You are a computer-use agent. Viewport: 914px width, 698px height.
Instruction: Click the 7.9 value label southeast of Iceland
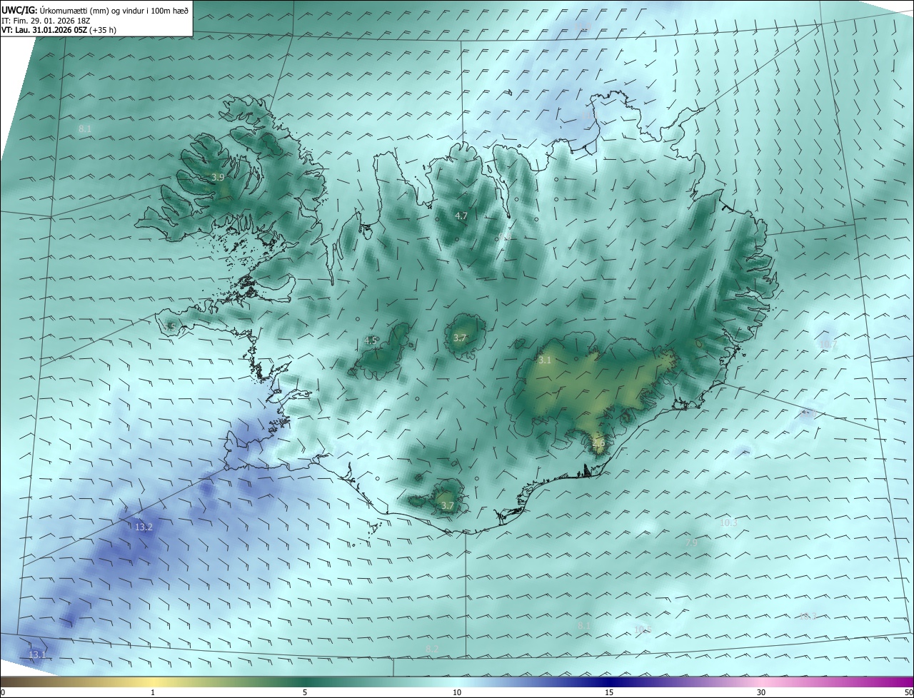point(691,542)
